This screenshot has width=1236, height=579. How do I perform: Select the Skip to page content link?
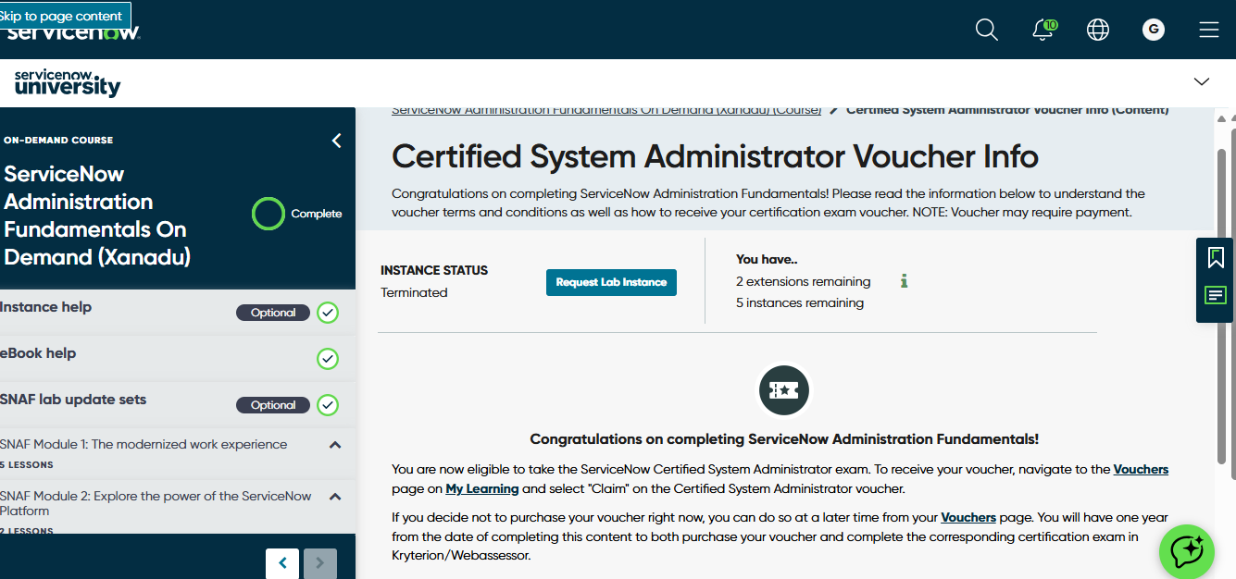point(60,15)
